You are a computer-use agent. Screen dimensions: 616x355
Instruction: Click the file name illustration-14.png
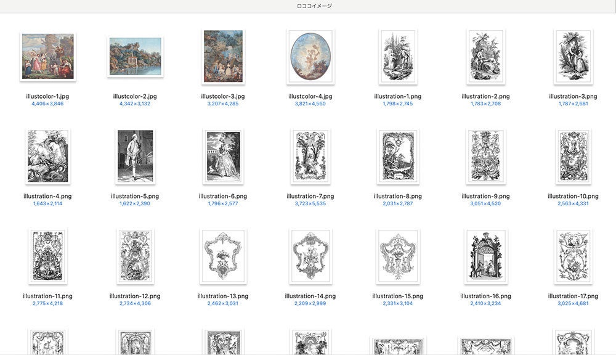[310, 296]
